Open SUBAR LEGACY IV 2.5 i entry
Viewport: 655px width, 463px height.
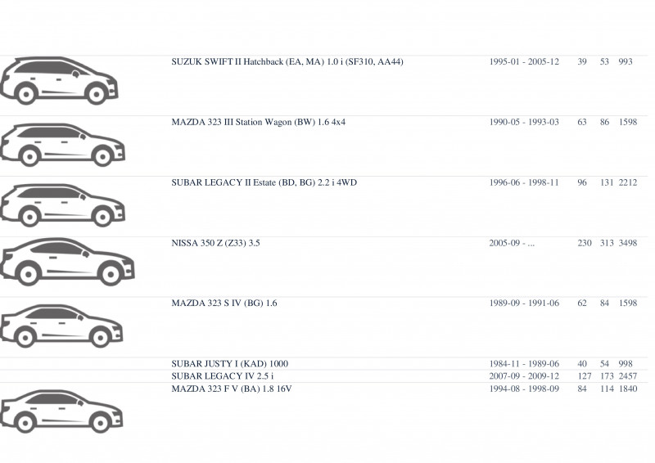223,376
